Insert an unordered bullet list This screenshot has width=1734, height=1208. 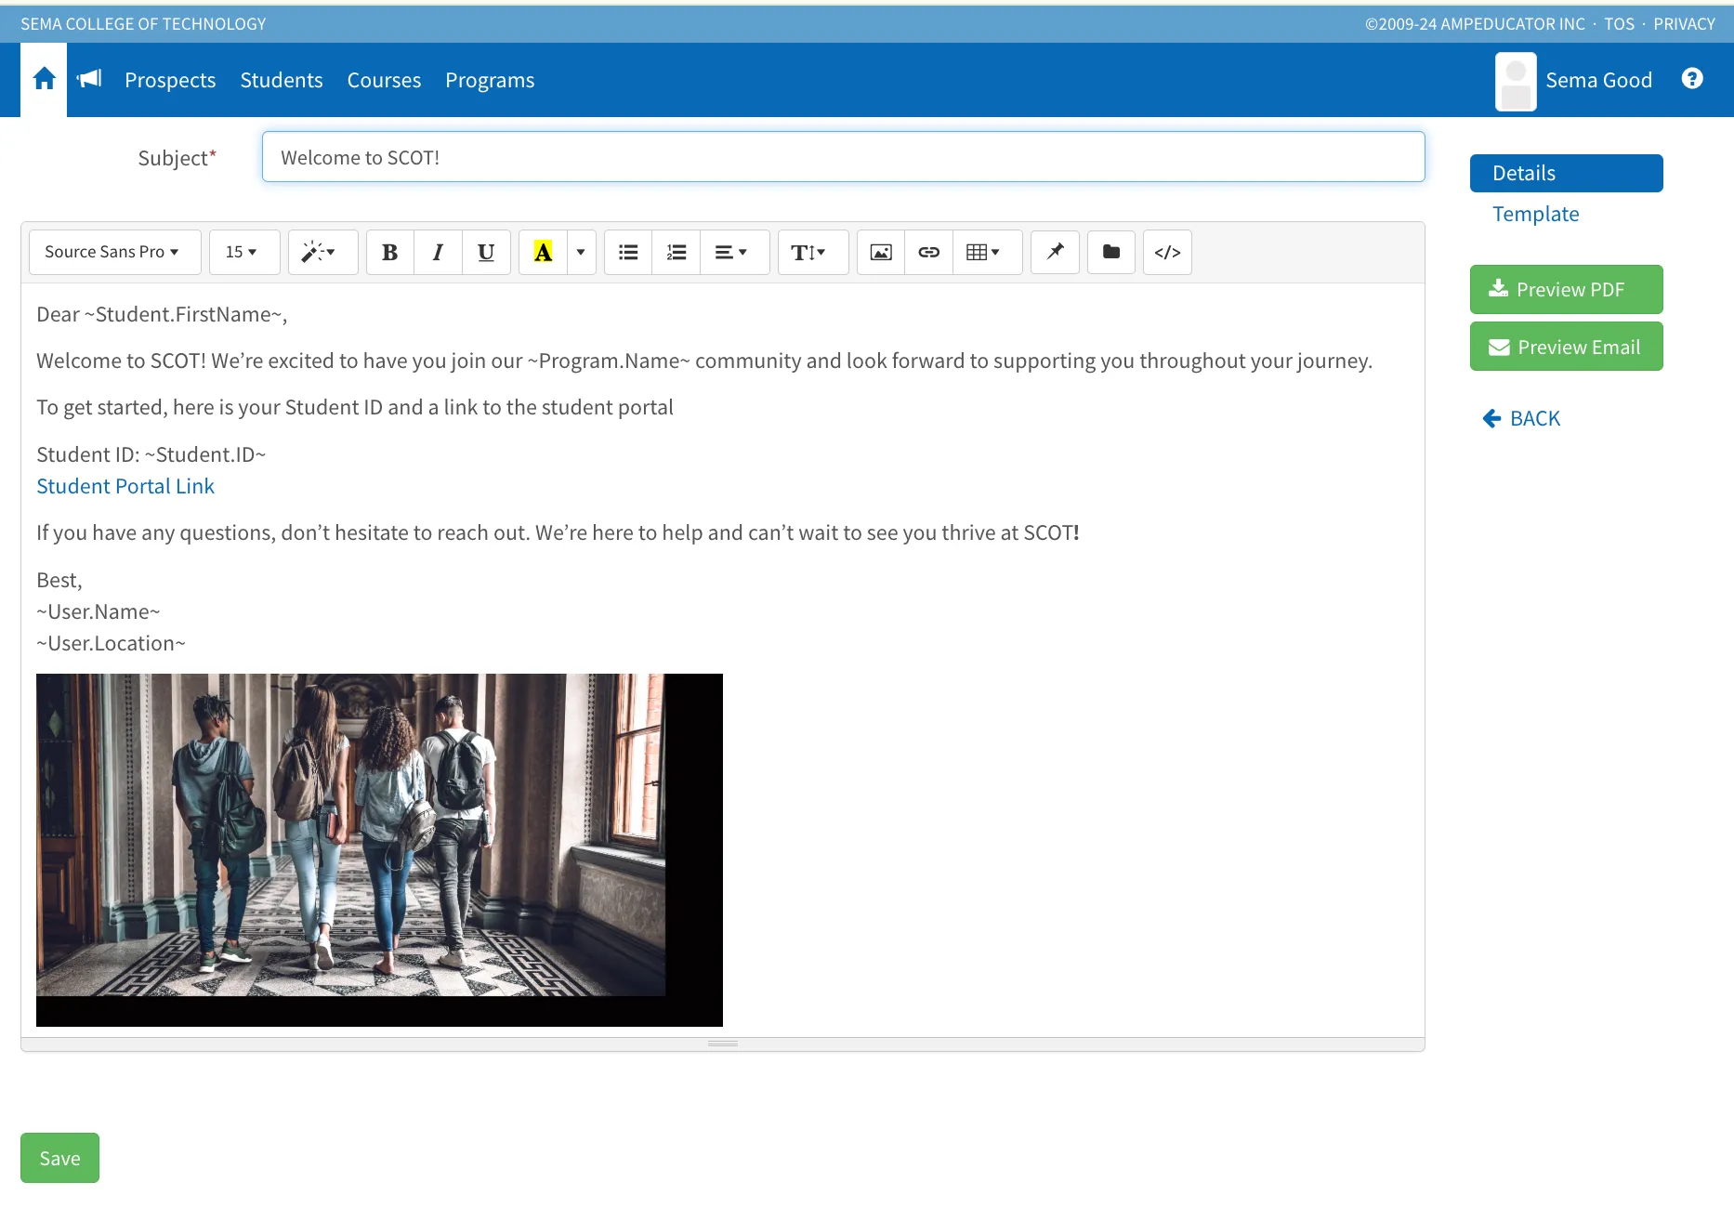tap(628, 252)
